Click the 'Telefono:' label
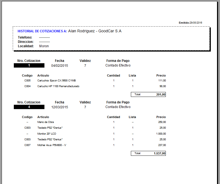The image size is (220, 184). click(25, 37)
